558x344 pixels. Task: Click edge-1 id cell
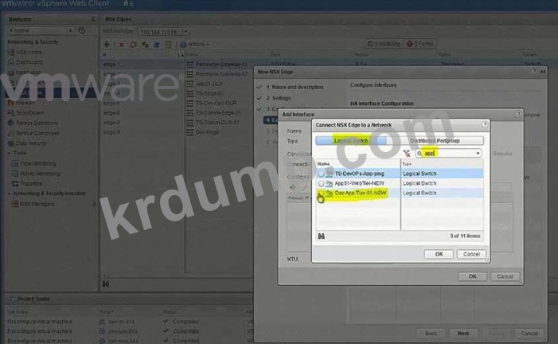(x=111, y=64)
